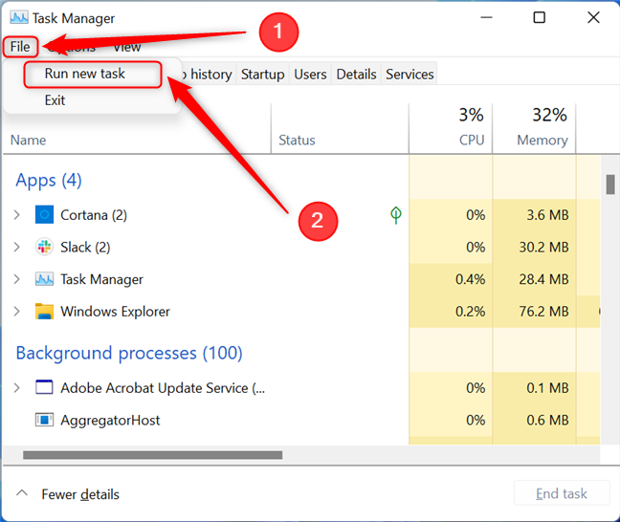Click the AggregatorHost process icon

[44, 420]
